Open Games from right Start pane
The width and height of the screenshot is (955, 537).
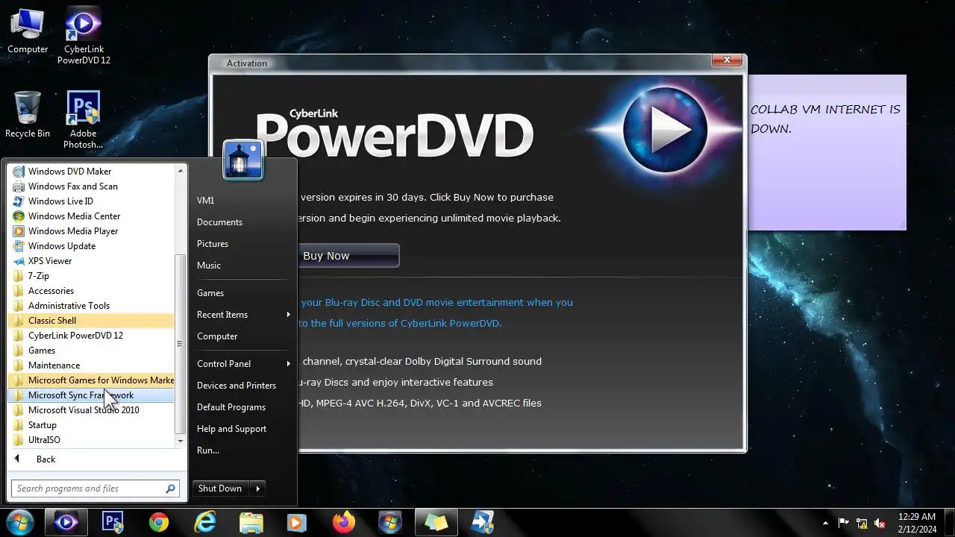click(x=242, y=292)
